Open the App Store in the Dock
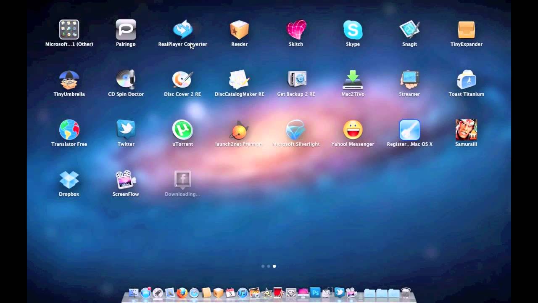Viewport: 538px width, 303px height. (146, 293)
